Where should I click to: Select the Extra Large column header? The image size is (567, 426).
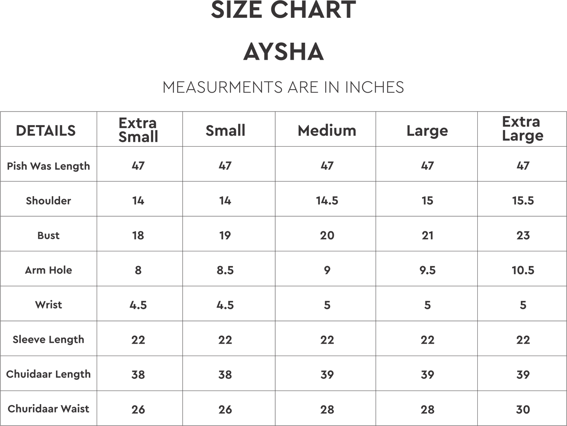[x=522, y=129]
